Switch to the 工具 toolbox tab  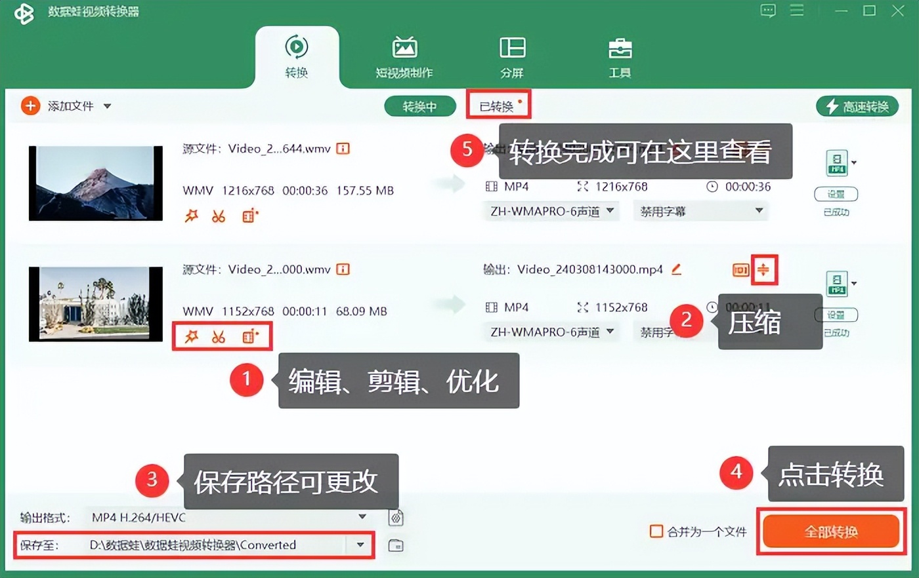(620, 57)
